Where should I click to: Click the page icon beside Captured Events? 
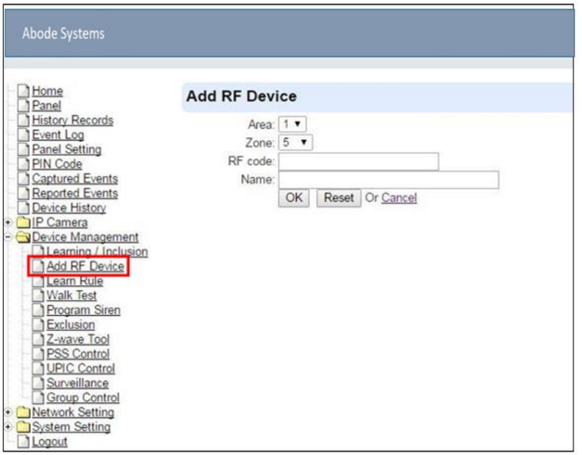(x=24, y=179)
